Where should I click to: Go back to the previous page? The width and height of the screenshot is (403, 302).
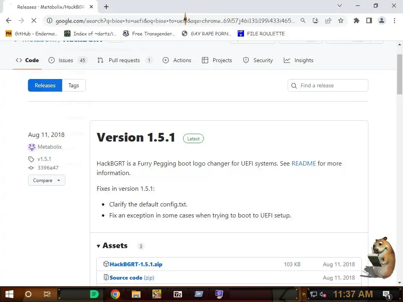9,20
